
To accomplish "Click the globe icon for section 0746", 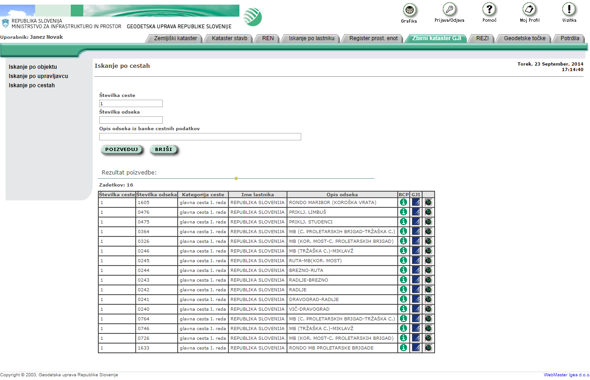I will [x=429, y=328].
